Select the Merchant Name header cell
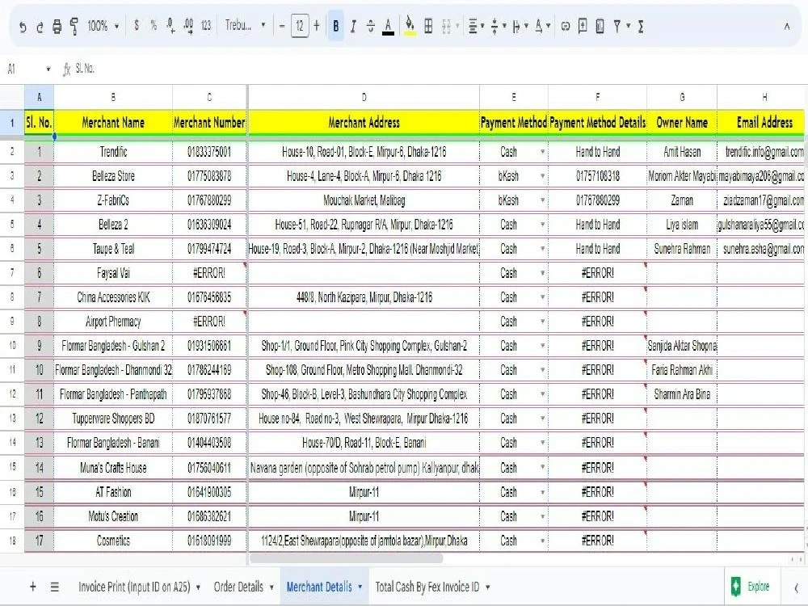 [x=113, y=122]
